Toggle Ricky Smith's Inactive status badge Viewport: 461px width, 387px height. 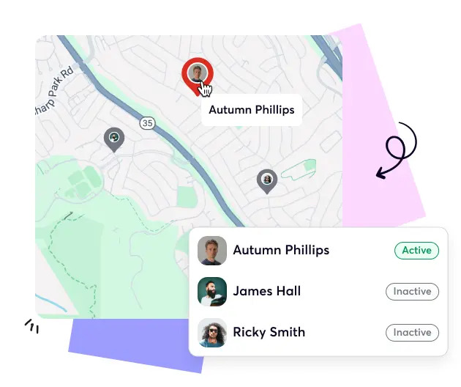[412, 333]
